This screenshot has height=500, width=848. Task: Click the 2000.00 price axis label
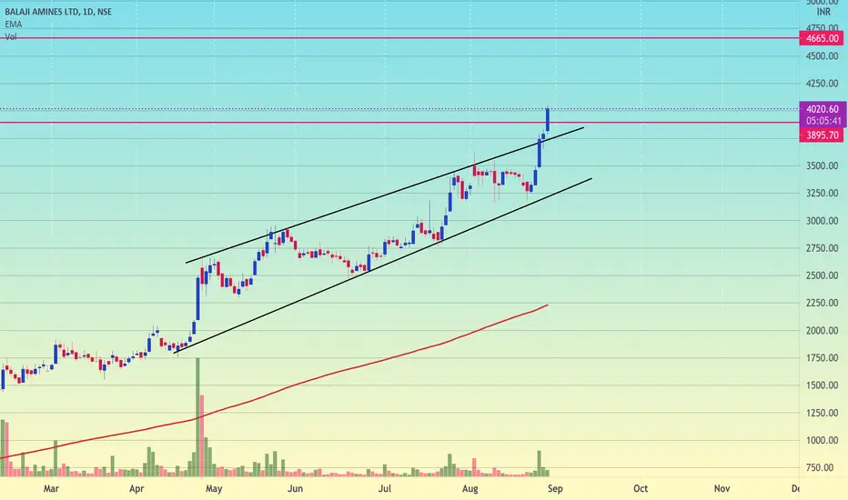[822, 331]
